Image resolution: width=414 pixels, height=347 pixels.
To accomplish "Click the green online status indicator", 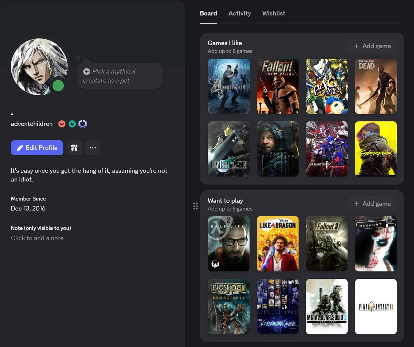I will click(x=58, y=86).
